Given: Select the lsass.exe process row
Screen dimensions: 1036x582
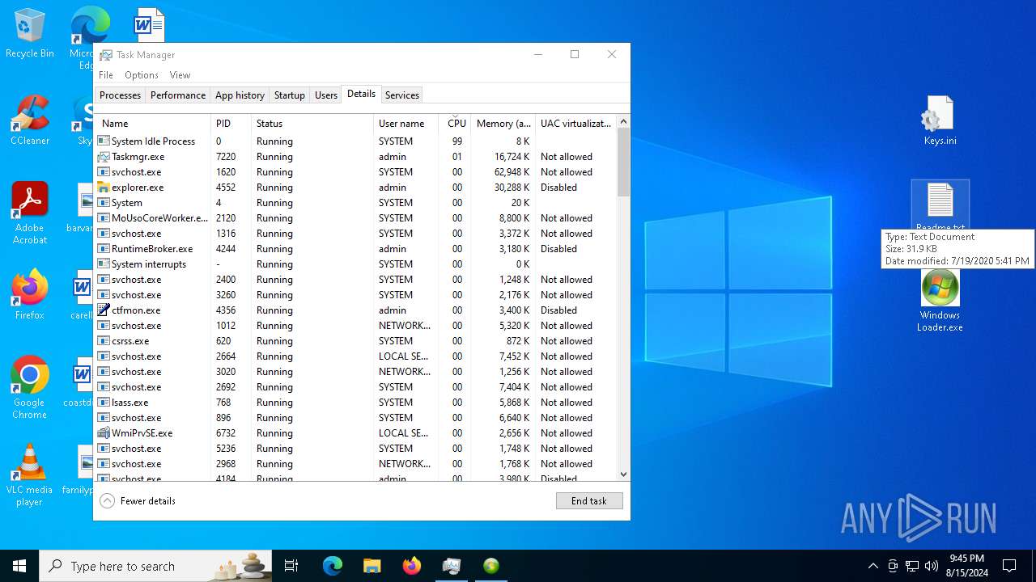Looking at the screenshot, I should 356,403.
